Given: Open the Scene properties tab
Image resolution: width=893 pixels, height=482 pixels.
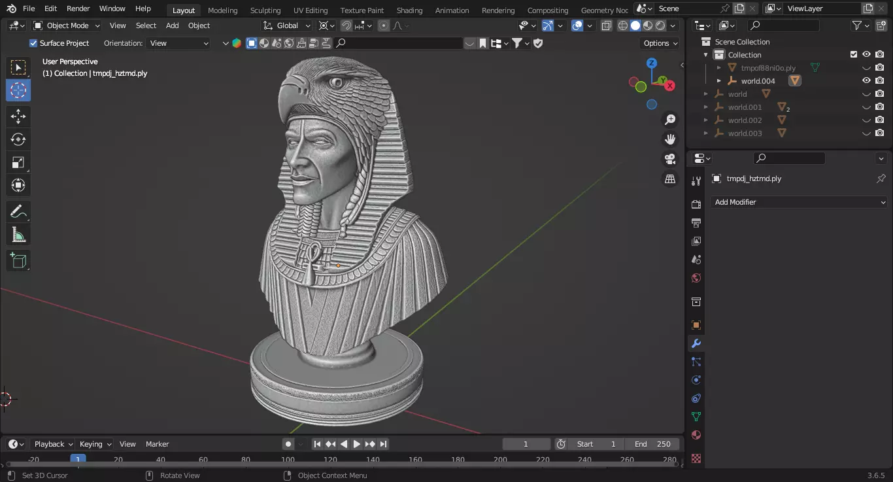Looking at the screenshot, I should [696, 260].
